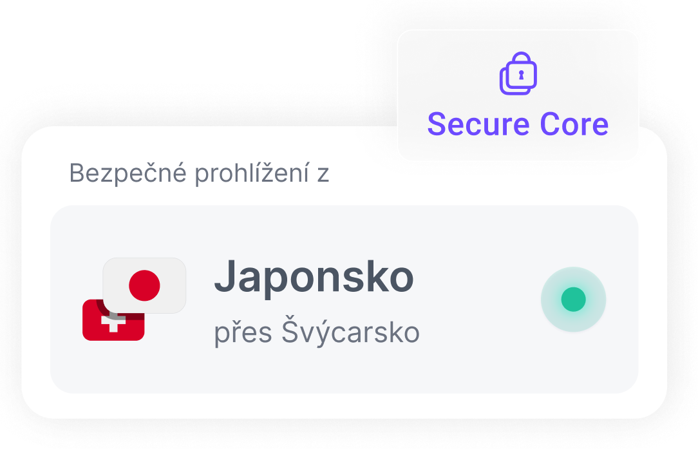Click the word 'Švýcarsko' in subtitle
Viewport: 698px width, 449px height.
350,331
